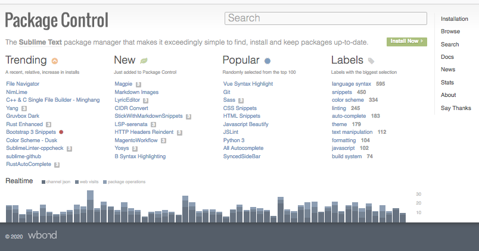This screenshot has height=251, width=479.
Task: Click the red dot beside Bootstrap 3 Snippets
Action: point(61,132)
